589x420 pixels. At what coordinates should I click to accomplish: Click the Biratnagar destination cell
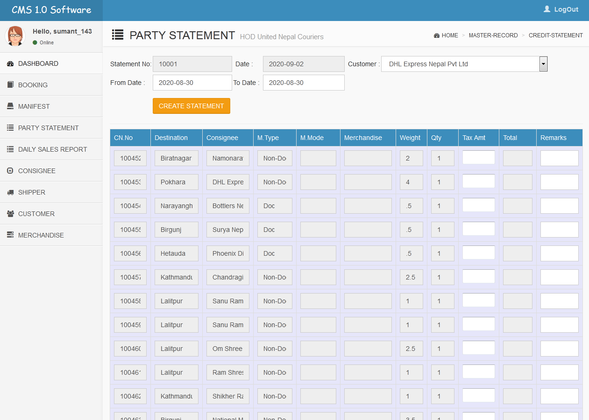tap(177, 158)
